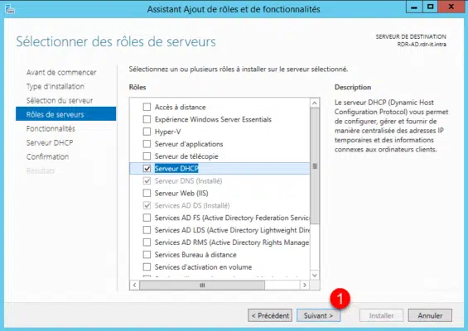The height and width of the screenshot is (331, 468).
Task: Click the up arrow of the roles scrollbar
Action: [315, 103]
